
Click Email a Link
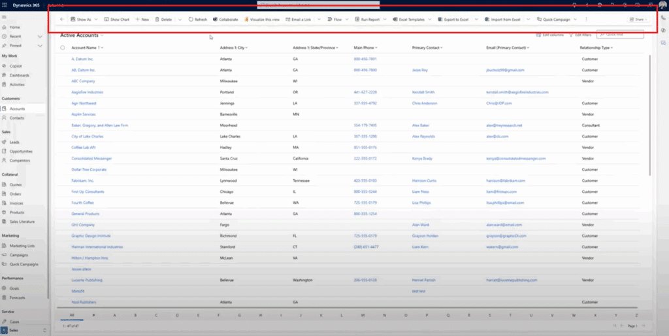tap(298, 19)
